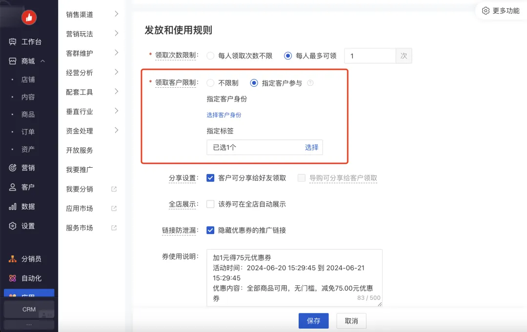Open the 设置 gear icon in sidebar

[x=13, y=226]
